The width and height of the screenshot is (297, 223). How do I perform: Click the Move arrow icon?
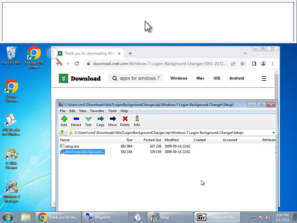(x=113, y=121)
